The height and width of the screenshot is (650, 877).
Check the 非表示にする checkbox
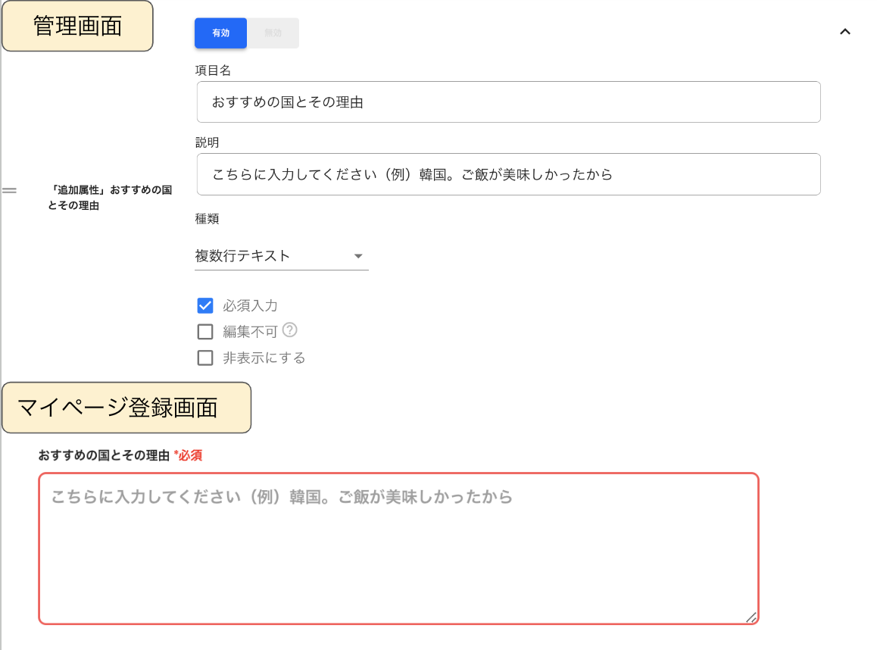coord(205,358)
